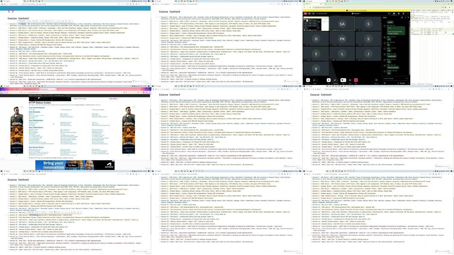
Task: Open share options chevron in the meeting toolbar
Action: 345,80
